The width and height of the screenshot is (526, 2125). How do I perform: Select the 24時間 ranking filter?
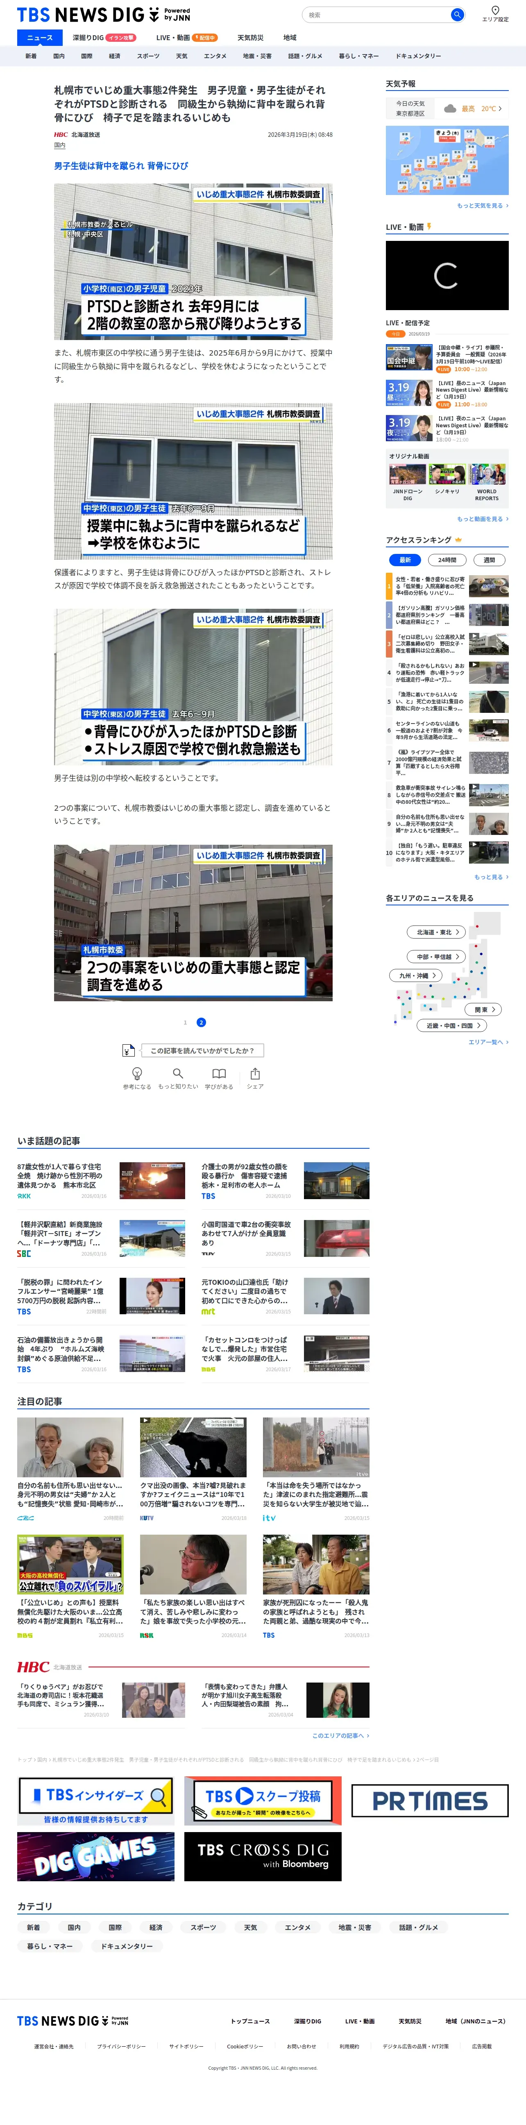point(447,559)
